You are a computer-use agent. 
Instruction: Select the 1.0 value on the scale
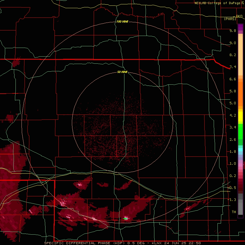click(x=233, y=164)
